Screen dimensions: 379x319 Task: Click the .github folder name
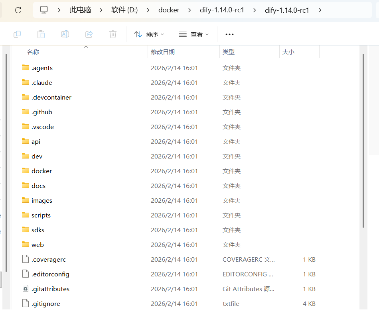pos(41,112)
